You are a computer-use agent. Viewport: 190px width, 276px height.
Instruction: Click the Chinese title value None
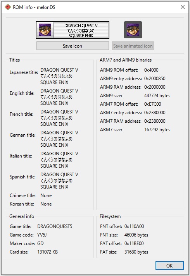tap(46, 195)
